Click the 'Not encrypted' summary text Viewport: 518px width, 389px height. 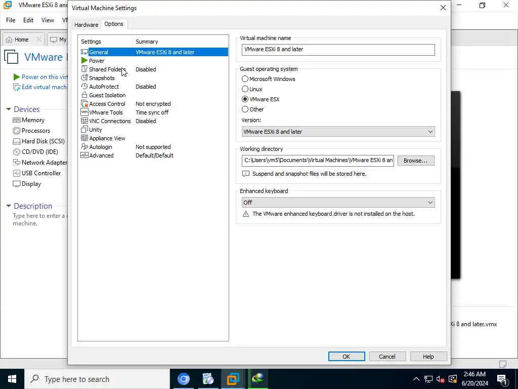pos(153,104)
